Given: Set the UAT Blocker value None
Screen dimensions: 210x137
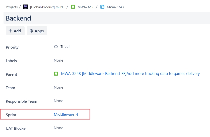Looking at the screenshot, I should [58, 128].
